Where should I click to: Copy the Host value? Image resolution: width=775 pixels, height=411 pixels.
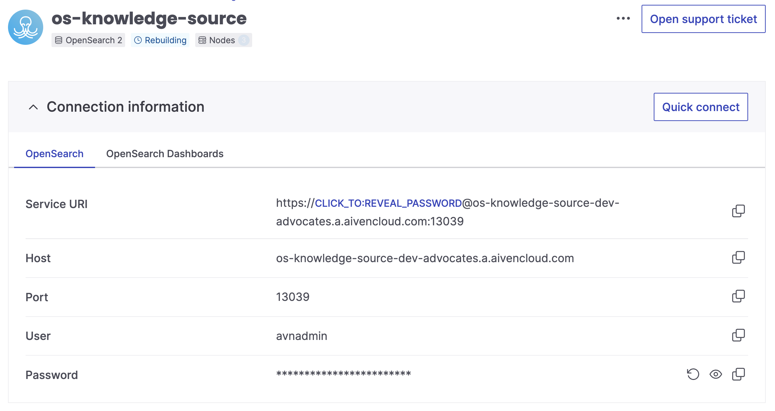coord(738,258)
